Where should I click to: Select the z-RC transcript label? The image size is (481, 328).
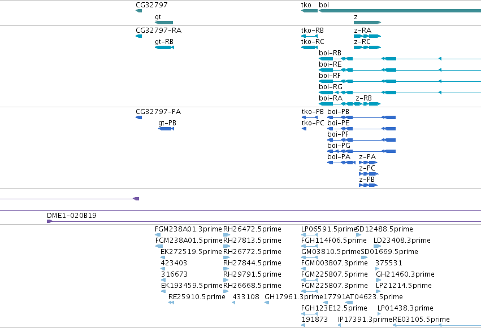(x=362, y=42)
